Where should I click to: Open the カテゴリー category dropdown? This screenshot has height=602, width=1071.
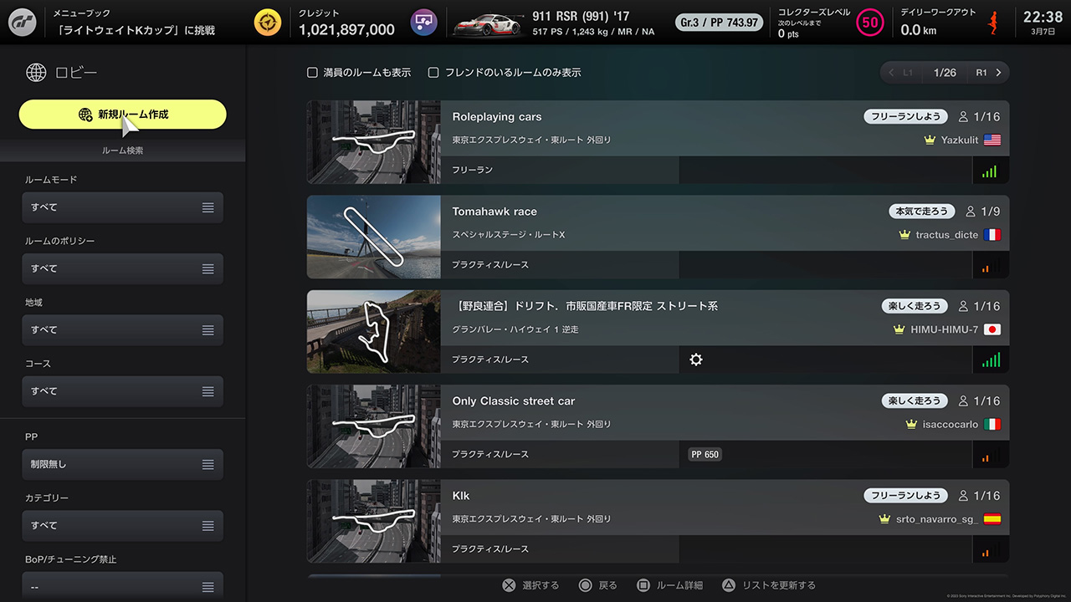pos(123,526)
